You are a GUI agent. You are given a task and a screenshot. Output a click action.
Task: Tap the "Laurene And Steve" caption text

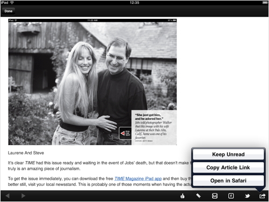(26, 153)
